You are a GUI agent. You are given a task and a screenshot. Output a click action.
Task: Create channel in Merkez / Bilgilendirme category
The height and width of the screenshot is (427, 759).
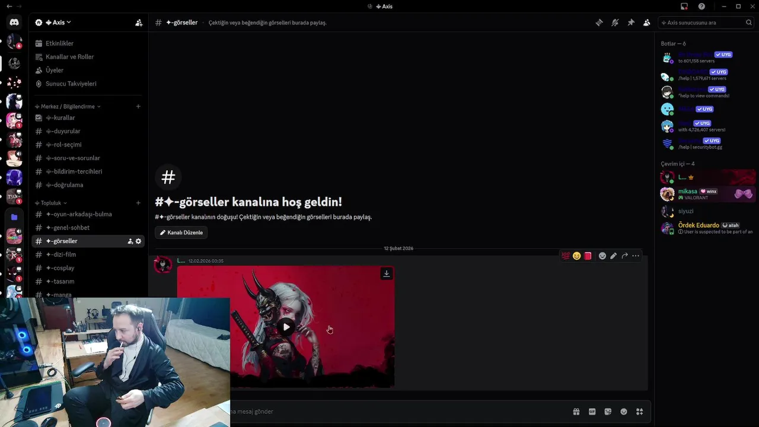[x=138, y=107]
